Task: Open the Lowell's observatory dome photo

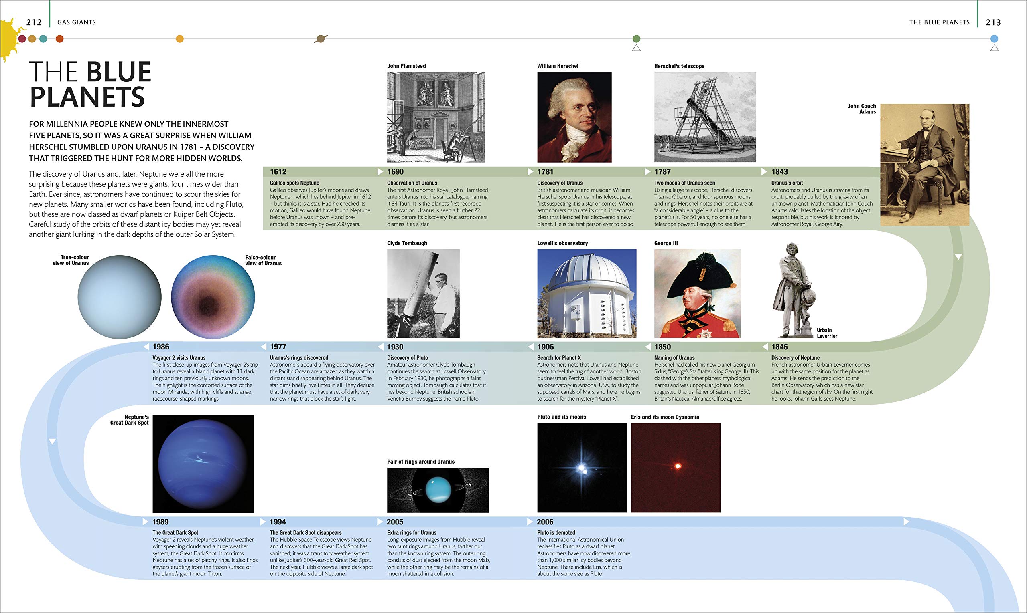Action: coord(587,293)
